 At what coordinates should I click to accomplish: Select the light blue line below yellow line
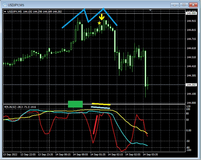click(100, 108)
